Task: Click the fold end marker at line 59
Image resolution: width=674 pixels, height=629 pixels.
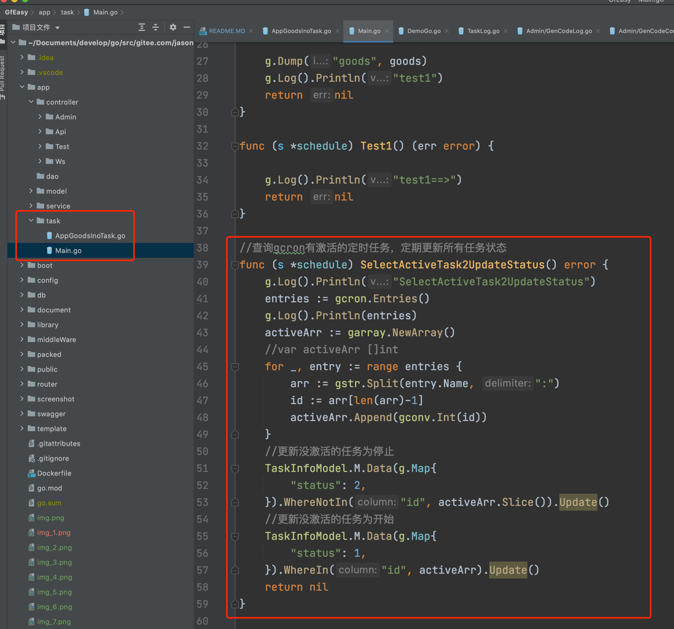Action: pos(235,604)
